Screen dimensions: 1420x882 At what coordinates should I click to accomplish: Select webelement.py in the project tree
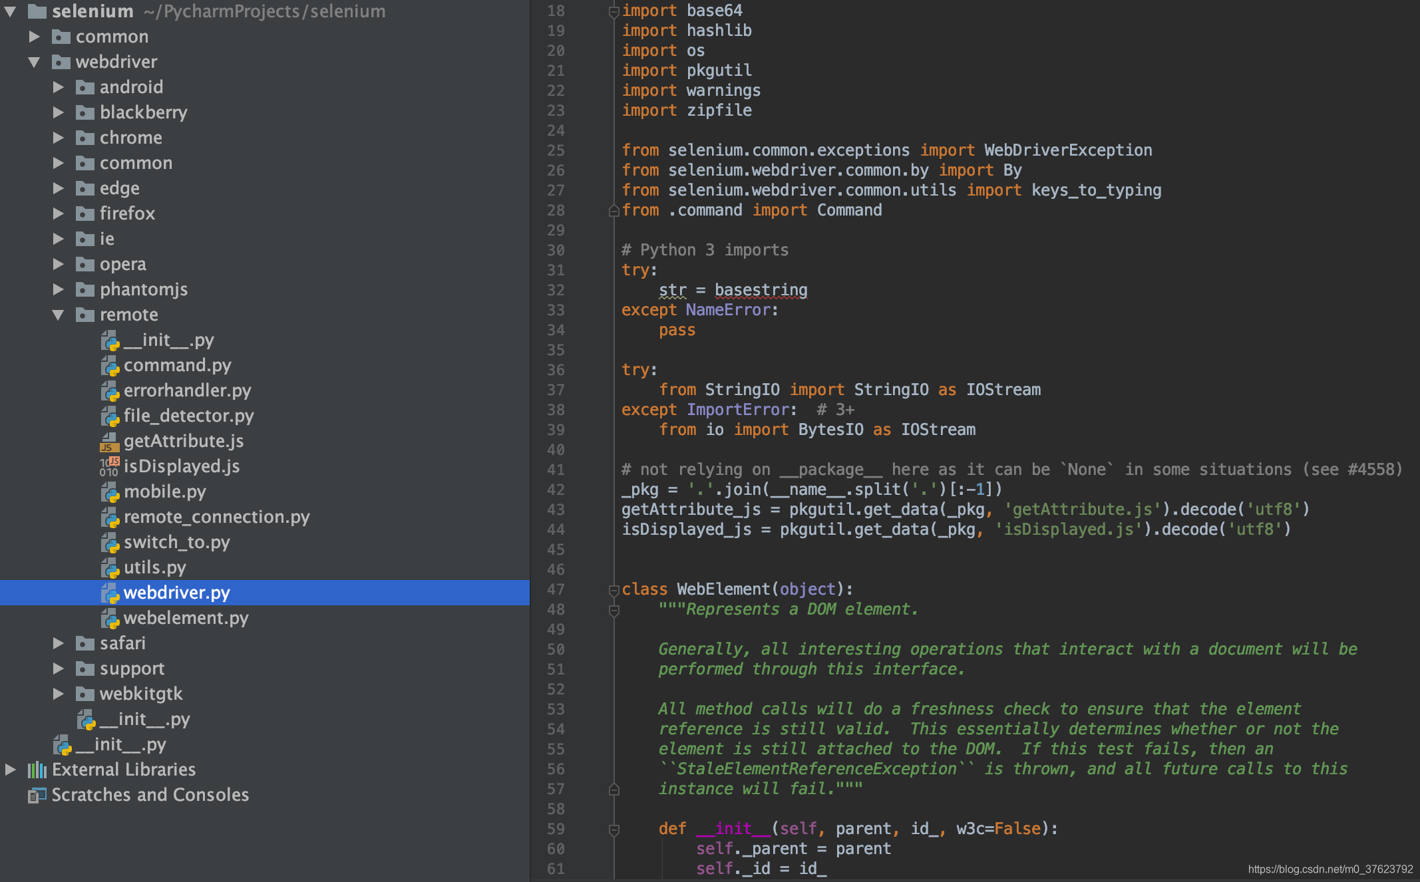[186, 618]
